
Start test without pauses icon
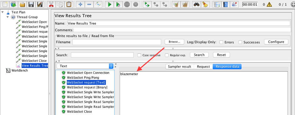(118, 4)
